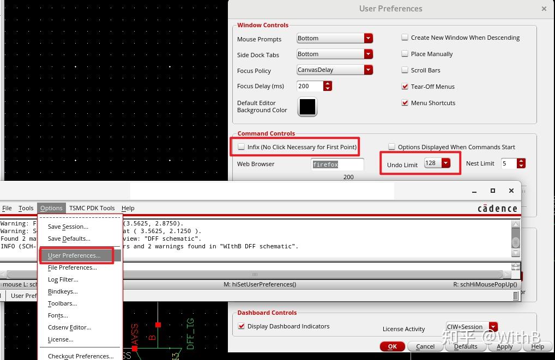The width and height of the screenshot is (555, 360).
Task: Enable the Place Manually option
Action: click(x=405, y=53)
